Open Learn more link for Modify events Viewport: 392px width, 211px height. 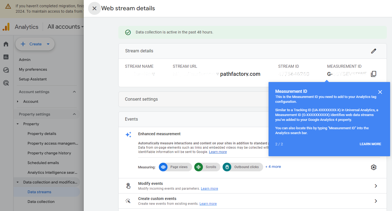click(209, 189)
